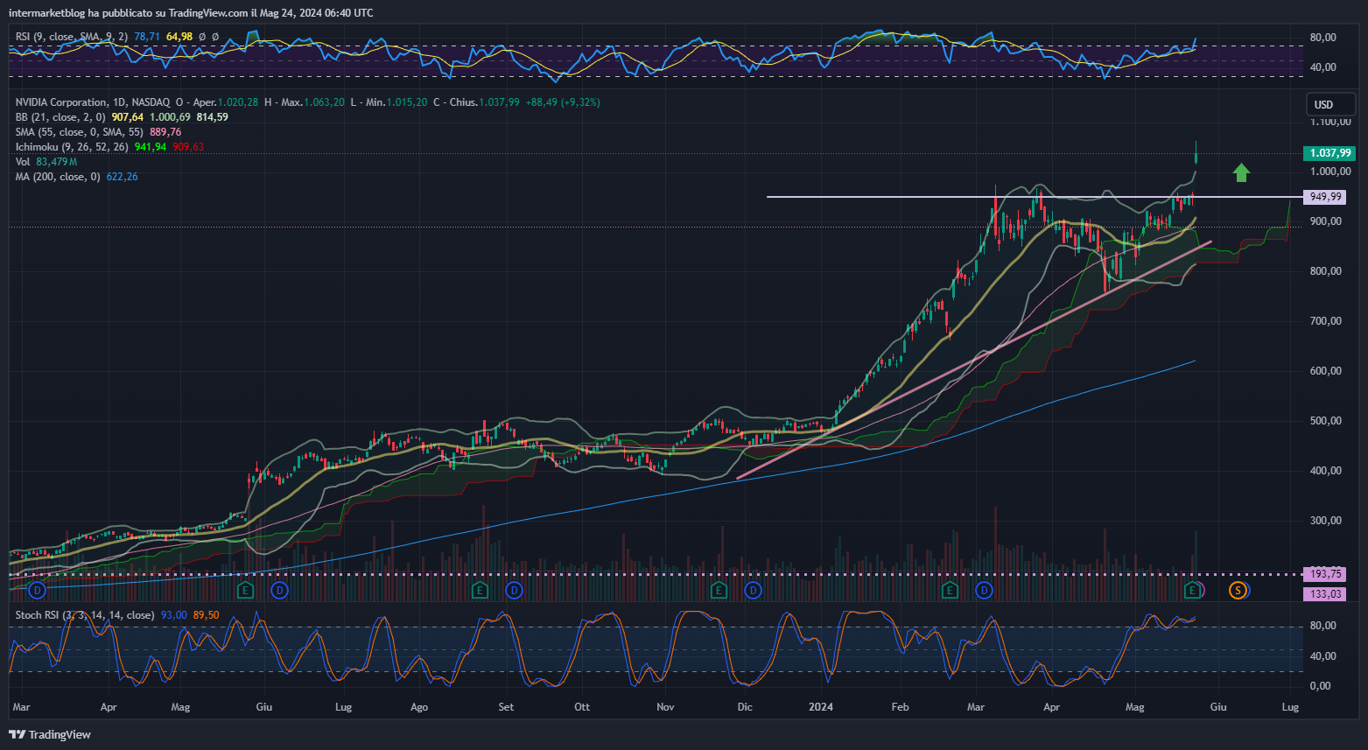Select the MA 200 indicator legend
Screen dimensions: 1368x750
[58, 177]
